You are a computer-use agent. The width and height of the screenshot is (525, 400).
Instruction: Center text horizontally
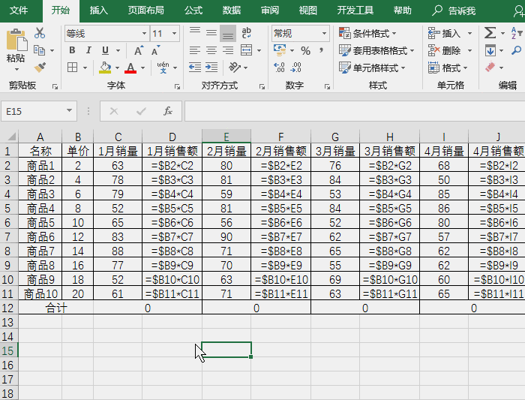211,50
